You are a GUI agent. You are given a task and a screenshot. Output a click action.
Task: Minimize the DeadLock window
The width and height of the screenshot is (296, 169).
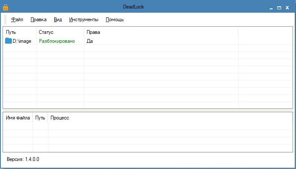pos(271,8)
